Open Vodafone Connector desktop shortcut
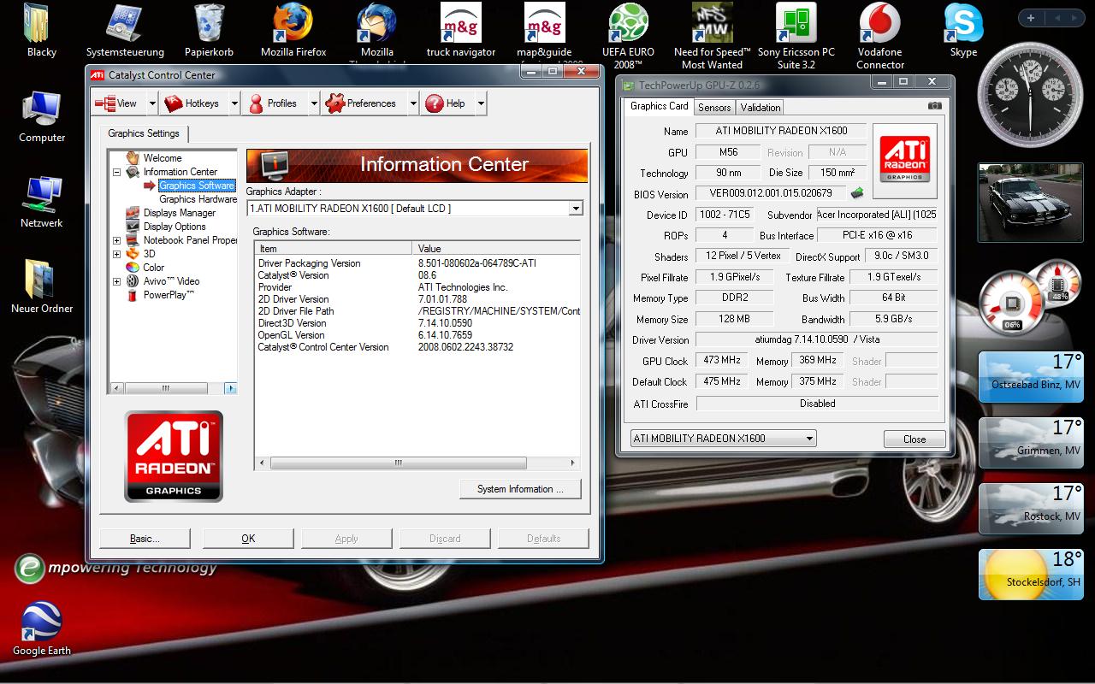Image resolution: width=1095 pixels, height=684 pixels. point(880,36)
